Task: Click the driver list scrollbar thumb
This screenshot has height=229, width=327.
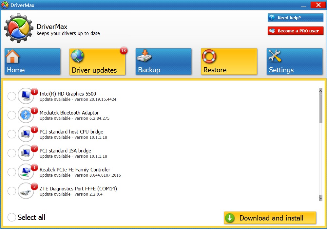Action: click(x=320, y=108)
